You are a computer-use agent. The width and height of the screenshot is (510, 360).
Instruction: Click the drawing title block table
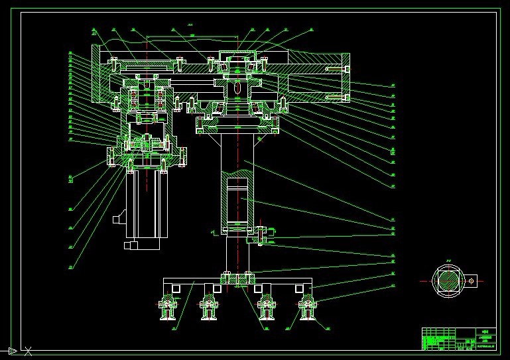[x=459, y=339]
